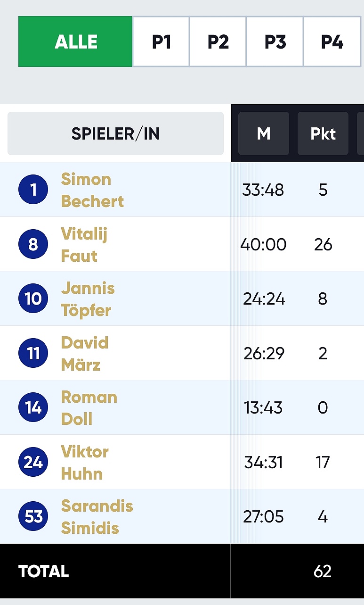Open Viktor Huhn's player profile
This screenshot has width=364, height=605.
pyautogui.click(x=85, y=463)
